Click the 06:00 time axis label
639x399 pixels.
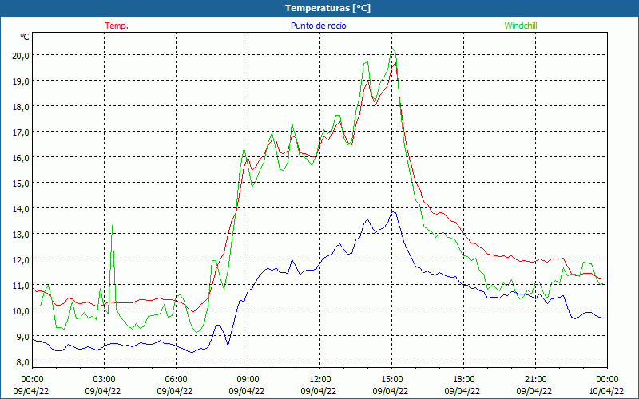[176, 380]
